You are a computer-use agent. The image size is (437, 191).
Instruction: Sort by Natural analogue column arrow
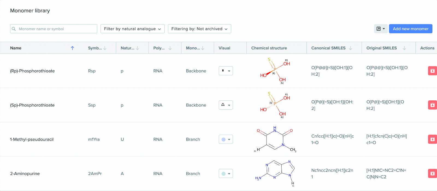(x=137, y=48)
